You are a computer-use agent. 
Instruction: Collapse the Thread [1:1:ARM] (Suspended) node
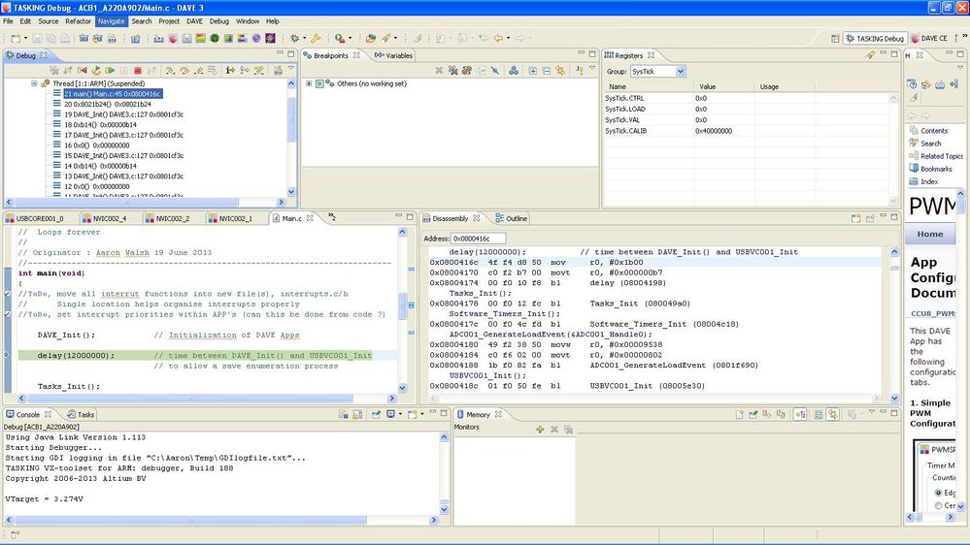tap(34, 83)
